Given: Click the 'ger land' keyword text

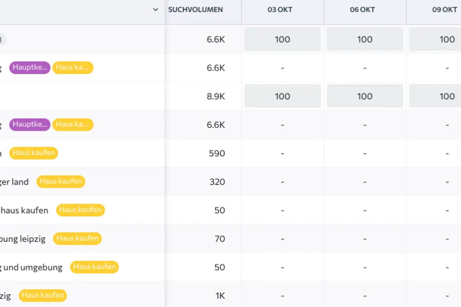Looking at the screenshot, I should pyautogui.click(x=14, y=182).
